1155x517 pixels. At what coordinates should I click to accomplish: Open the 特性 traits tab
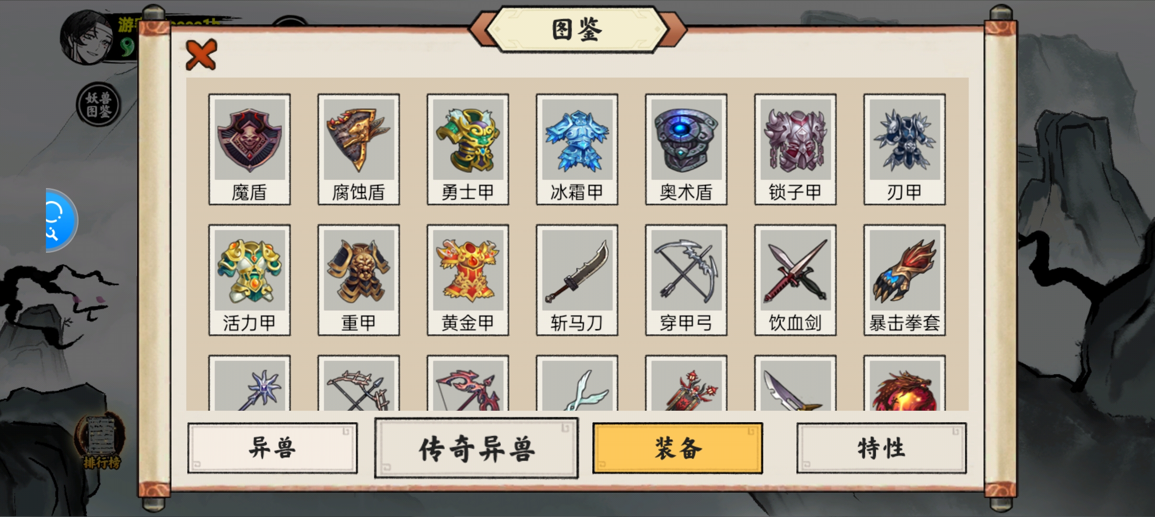(x=882, y=448)
